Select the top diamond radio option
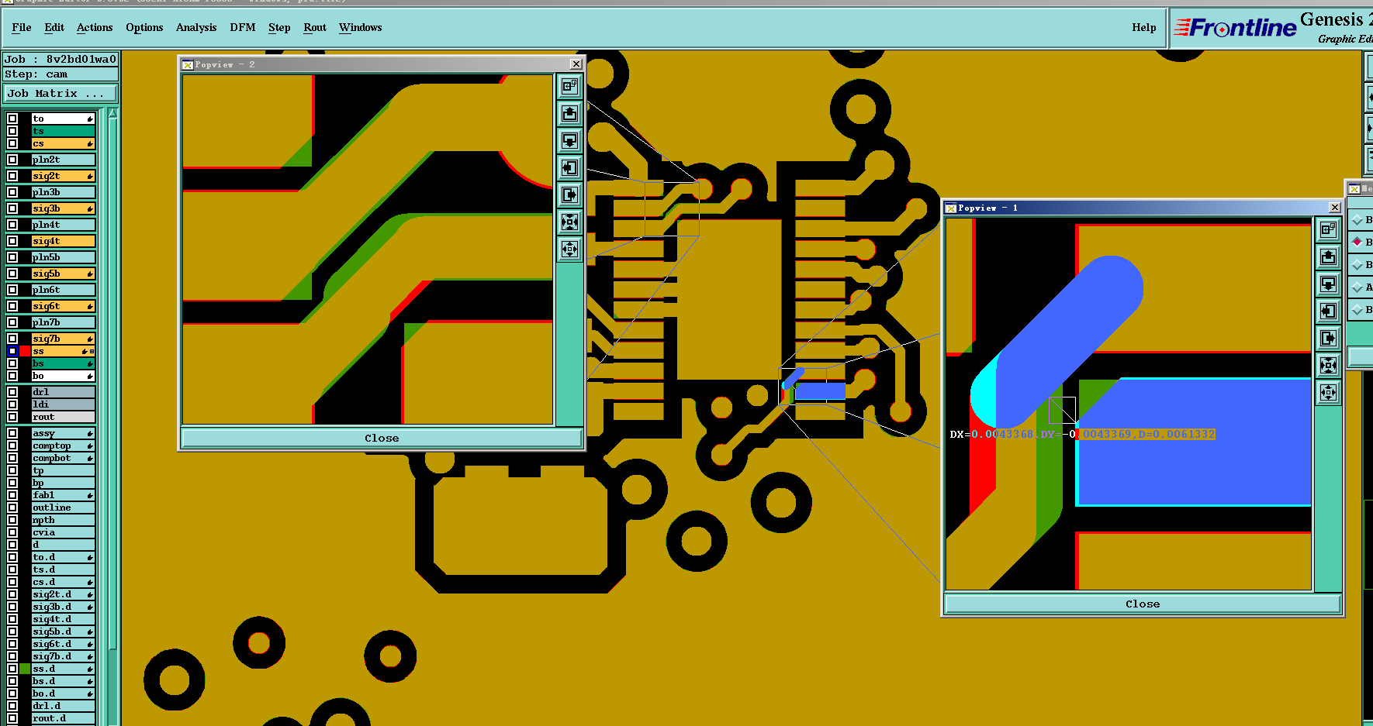This screenshot has height=726, width=1373. point(1357,220)
